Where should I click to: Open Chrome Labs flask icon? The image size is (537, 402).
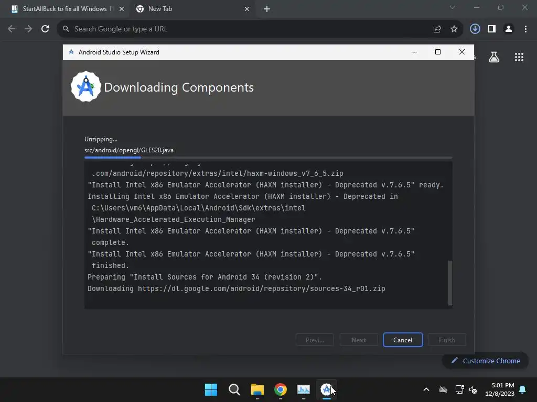pyautogui.click(x=494, y=57)
